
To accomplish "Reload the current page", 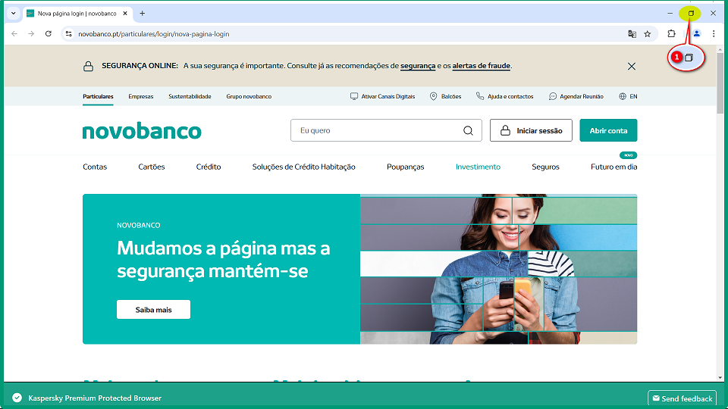I will (x=49, y=34).
